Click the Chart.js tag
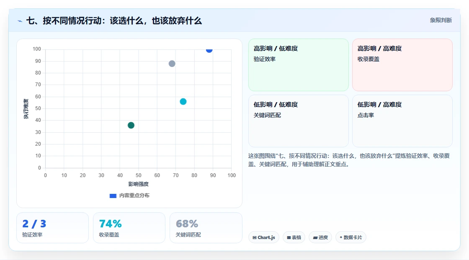This screenshot has width=469, height=260. (x=264, y=237)
